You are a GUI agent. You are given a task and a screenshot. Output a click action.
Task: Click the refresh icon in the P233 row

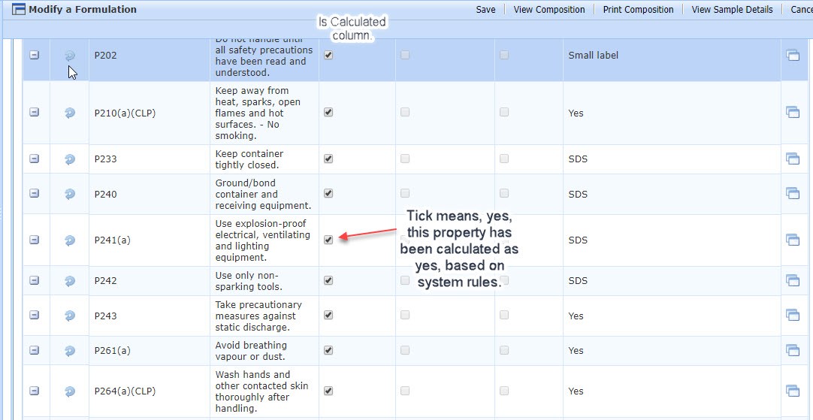pos(70,159)
